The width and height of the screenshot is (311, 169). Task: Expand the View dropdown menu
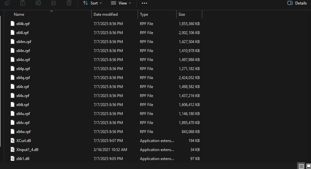(121, 3)
